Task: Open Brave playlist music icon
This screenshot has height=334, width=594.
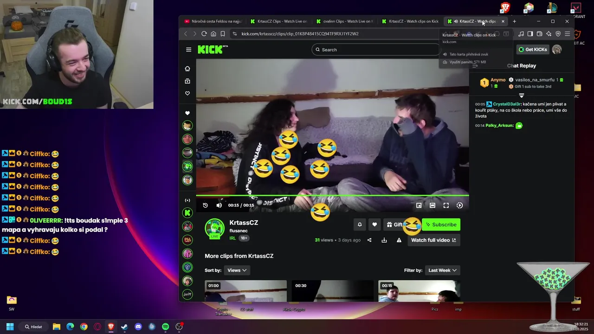Action: pos(521,34)
